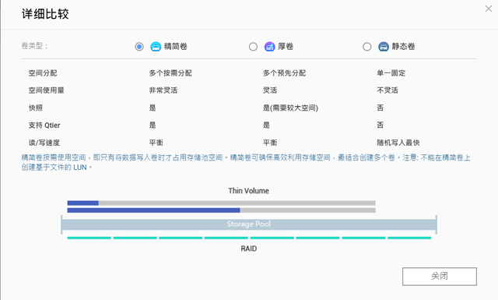Click the 厚卷 label text
This screenshot has height=300, width=498.
[x=286, y=47]
